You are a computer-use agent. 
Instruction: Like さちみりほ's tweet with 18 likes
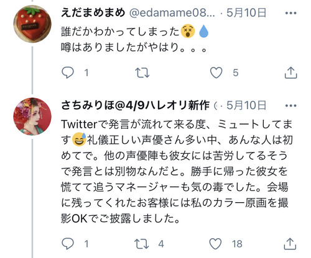click(x=215, y=244)
